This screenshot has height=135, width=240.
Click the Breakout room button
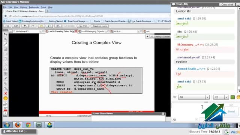[100, 26]
